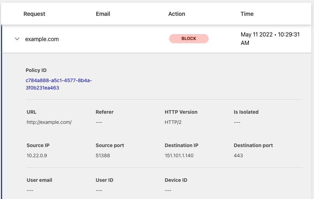Click the empty User email value
This screenshot has height=199, width=314.
click(30, 190)
